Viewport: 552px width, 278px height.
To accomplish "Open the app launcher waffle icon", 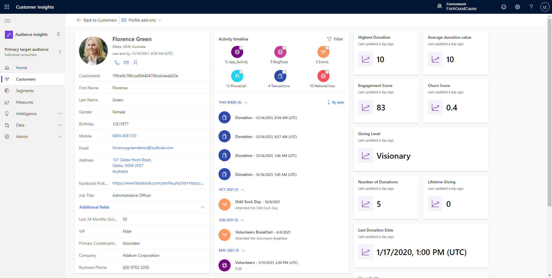I will tap(7, 7).
